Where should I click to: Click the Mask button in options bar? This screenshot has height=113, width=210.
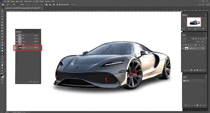point(35,5)
